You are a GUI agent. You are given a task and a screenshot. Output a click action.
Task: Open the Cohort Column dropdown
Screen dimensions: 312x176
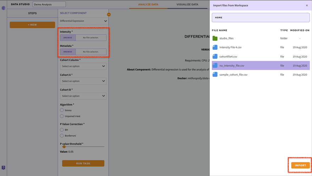[x=83, y=66]
